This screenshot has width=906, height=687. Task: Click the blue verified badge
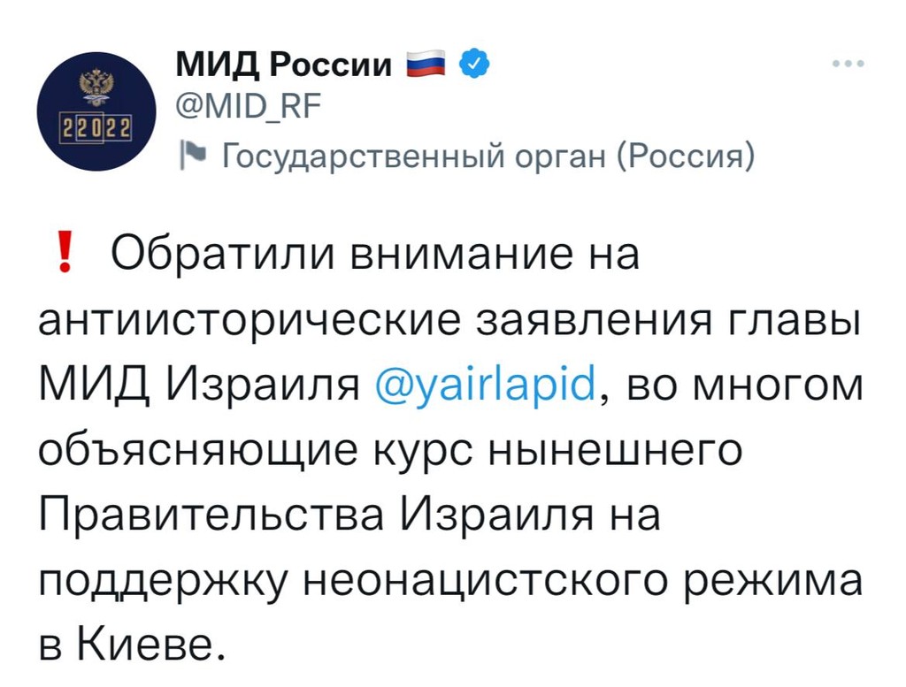click(x=473, y=63)
